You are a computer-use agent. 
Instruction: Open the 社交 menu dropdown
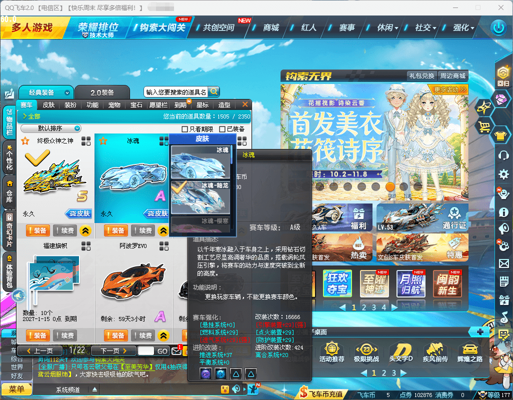pos(425,27)
